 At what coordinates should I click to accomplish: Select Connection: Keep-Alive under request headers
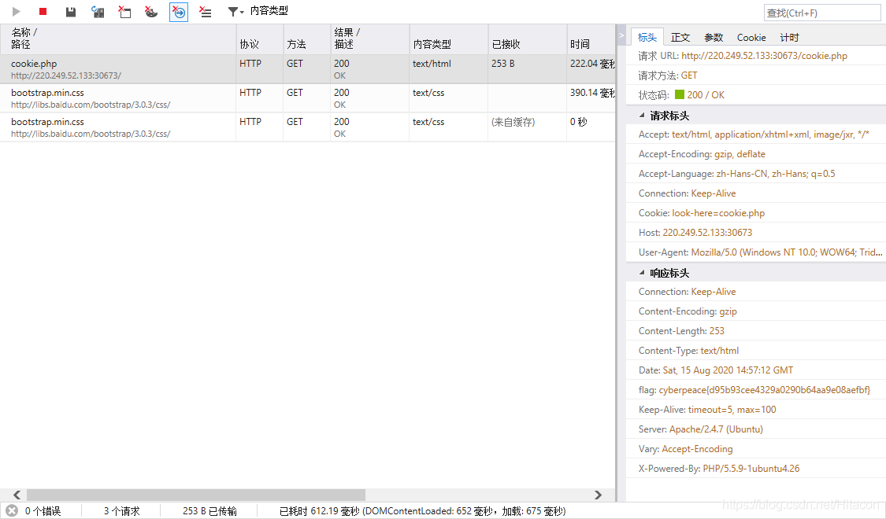(756, 193)
